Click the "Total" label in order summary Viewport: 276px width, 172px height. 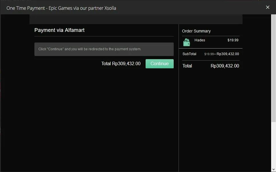[187, 66]
